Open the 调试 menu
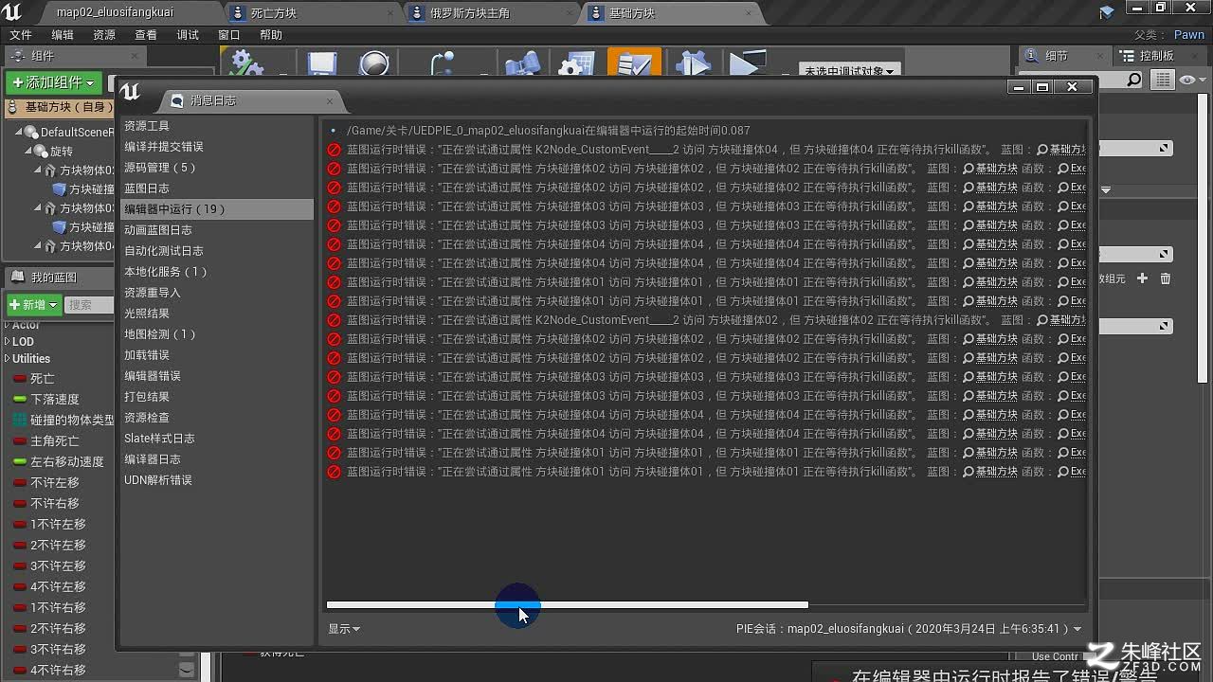The height and width of the screenshot is (682, 1213). [x=188, y=35]
